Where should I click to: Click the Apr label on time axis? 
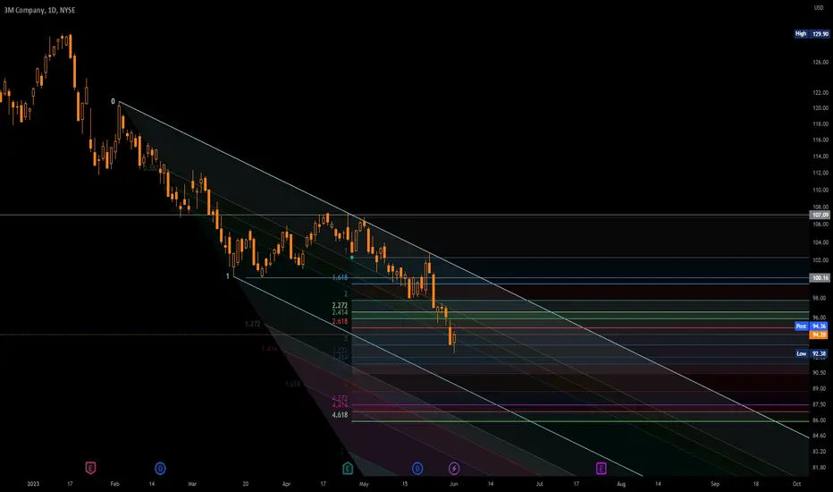(286, 483)
